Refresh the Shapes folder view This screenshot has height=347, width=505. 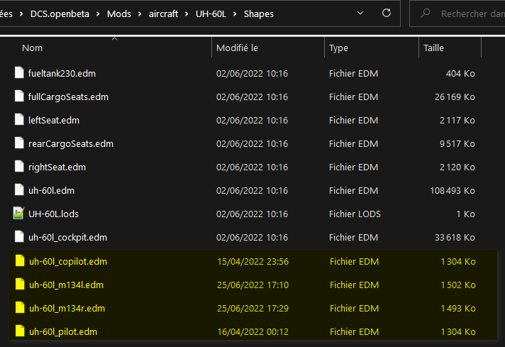[x=387, y=13]
